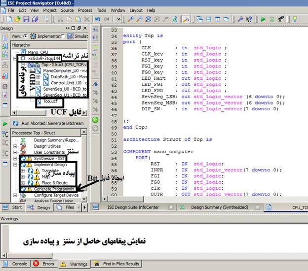The image size is (308, 271).
Task: Click the Processes panel scroll-down arrow
Action: click(84, 199)
